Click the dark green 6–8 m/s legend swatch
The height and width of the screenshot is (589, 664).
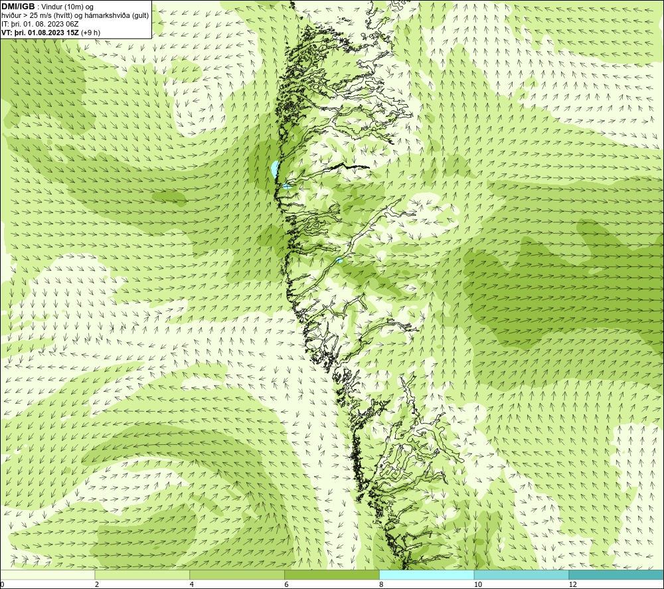pos(332,574)
